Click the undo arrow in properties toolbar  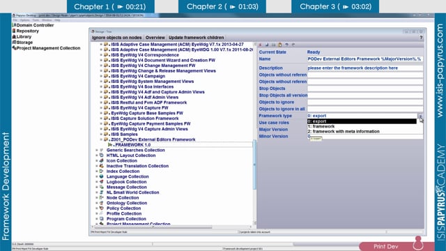point(286,45)
